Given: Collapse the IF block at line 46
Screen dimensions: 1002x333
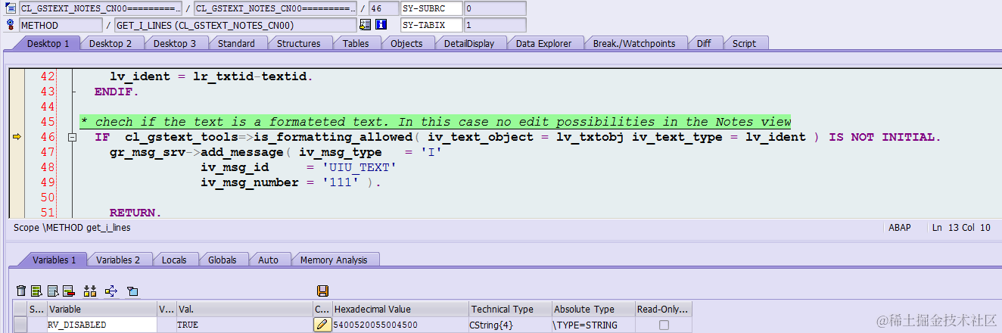Looking at the screenshot, I should 73,138.
